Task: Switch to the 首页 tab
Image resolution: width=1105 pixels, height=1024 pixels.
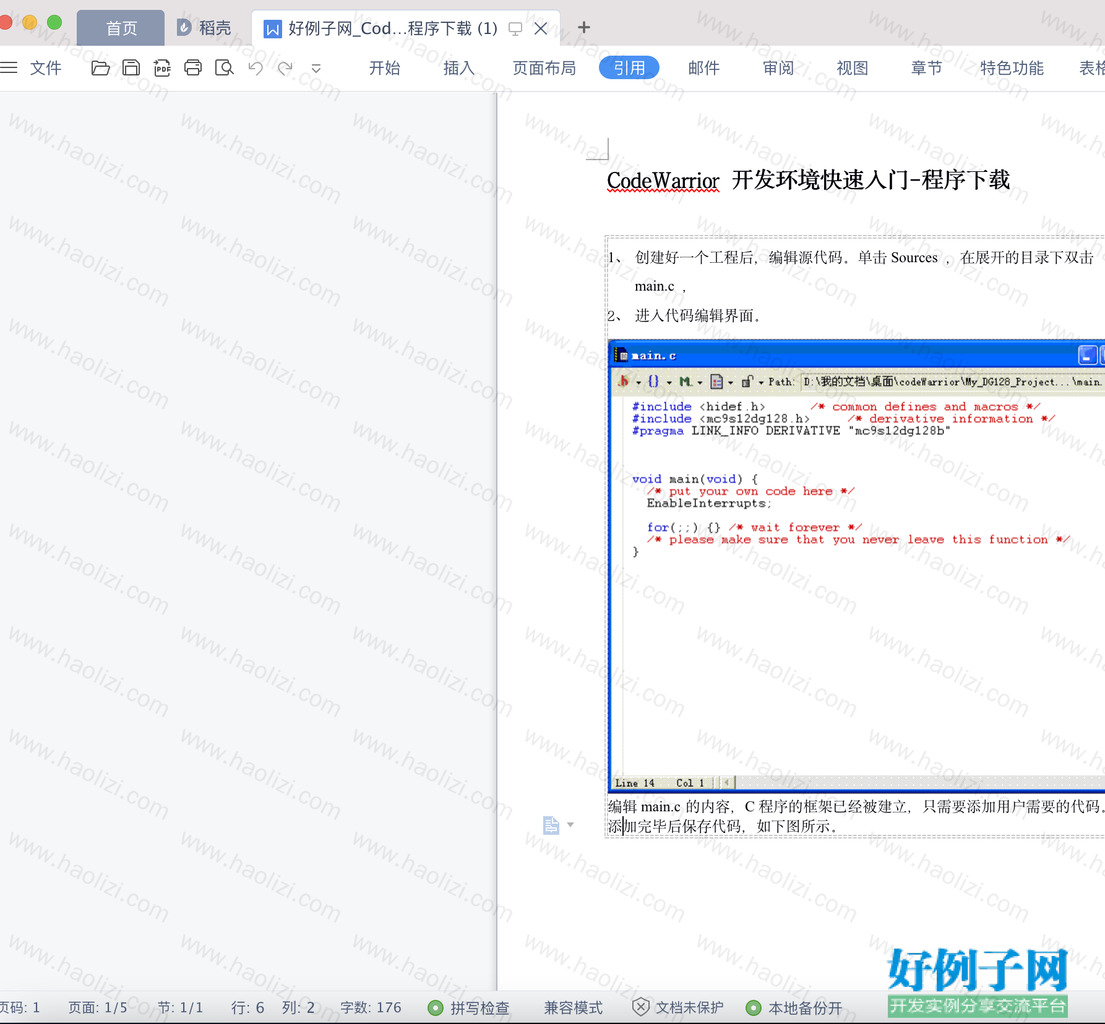Action: [x=121, y=28]
